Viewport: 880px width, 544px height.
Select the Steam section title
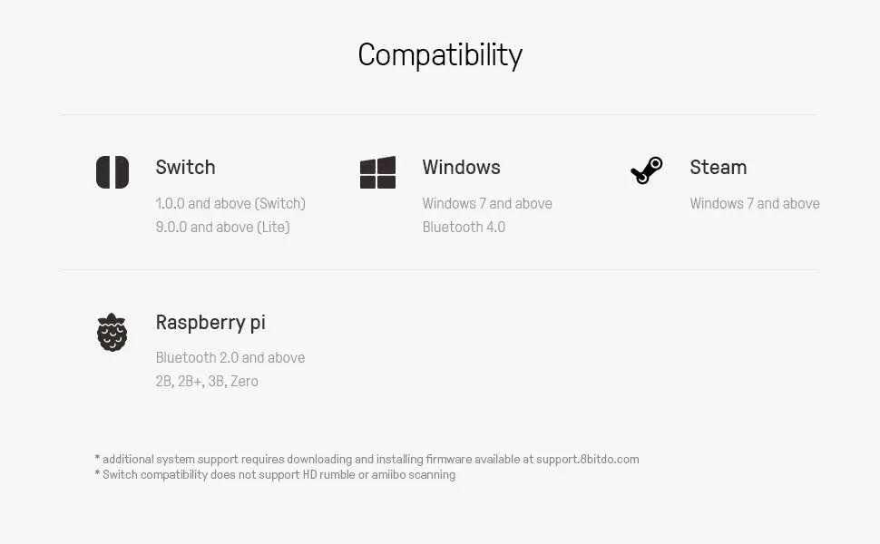point(718,168)
